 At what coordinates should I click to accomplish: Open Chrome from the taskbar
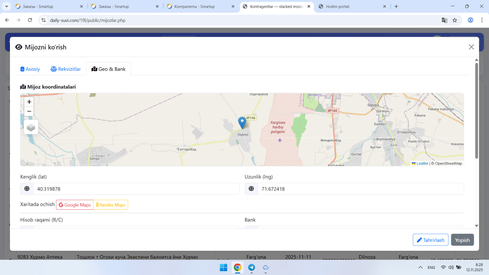tap(237, 267)
